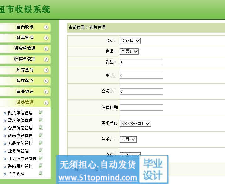
Task: Toggle the 营业统计 section arrow icon
Action: (x=46, y=92)
